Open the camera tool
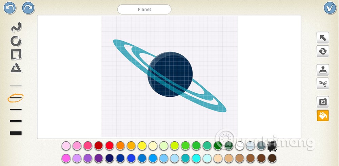 pos(323,102)
